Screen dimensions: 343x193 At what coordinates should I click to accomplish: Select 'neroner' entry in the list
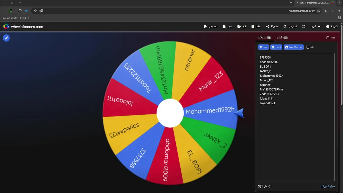[x=265, y=85]
